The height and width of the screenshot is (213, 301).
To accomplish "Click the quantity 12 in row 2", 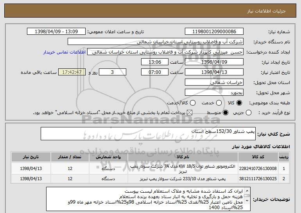I will click(70, 179).
